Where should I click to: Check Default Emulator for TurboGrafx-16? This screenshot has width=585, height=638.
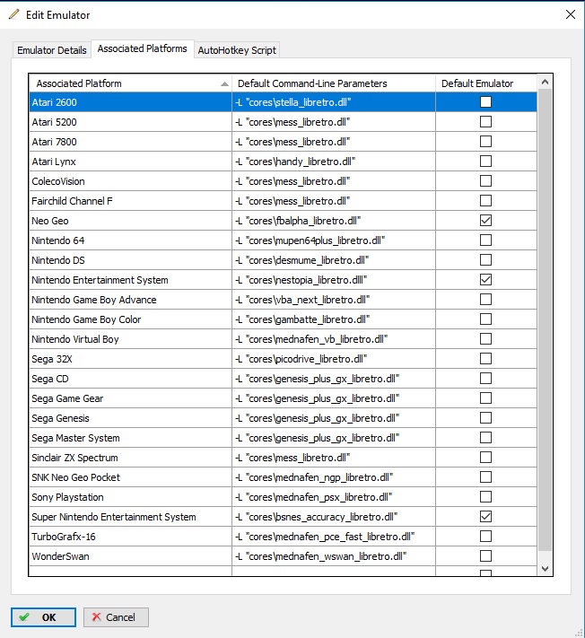(485, 537)
